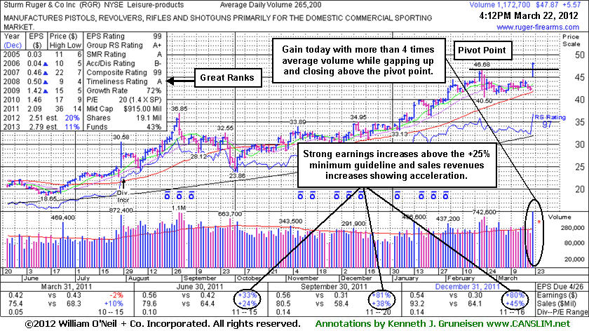
Task: Click the 33.89 price label
Action: pyautogui.click(x=298, y=122)
